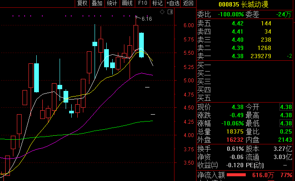Click 委差 value -24万
Viewport: 295px width, 181px height.
pos(284,15)
